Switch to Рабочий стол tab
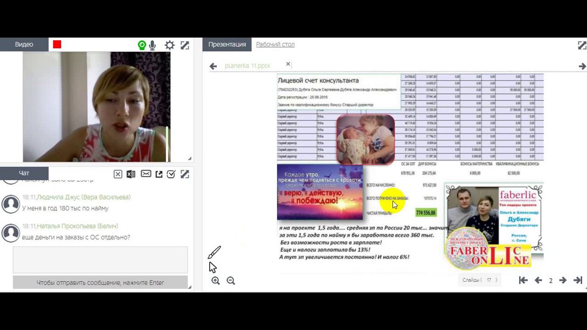The width and height of the screenshot is (587, 330). (x=275, y=44)
